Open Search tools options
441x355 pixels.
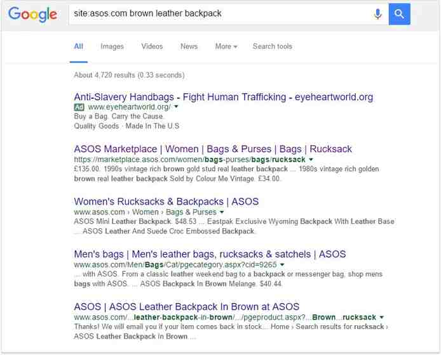[272, 46]
